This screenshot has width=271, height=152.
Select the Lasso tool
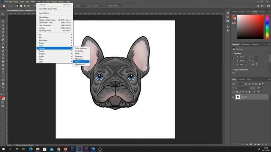(x=3, y=22)
